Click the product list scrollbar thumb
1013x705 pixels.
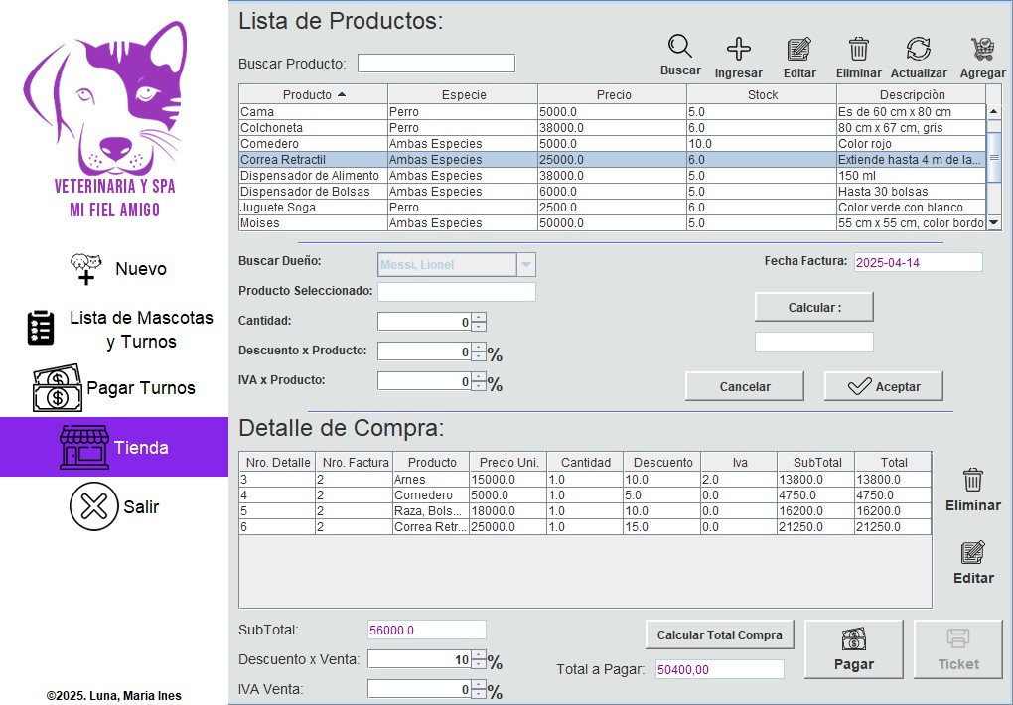point(994,158)
